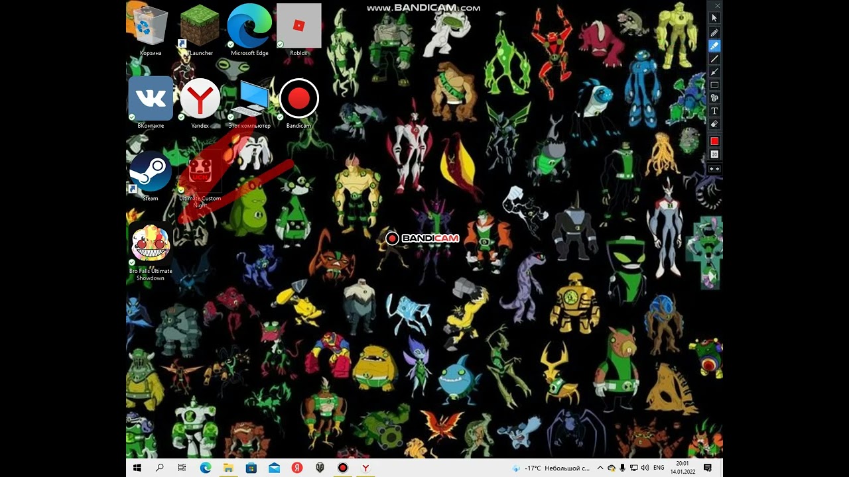Screen dimensions: 849x477
Task: Switch to Yandex Browser on the taskbar
Action: 365,468
